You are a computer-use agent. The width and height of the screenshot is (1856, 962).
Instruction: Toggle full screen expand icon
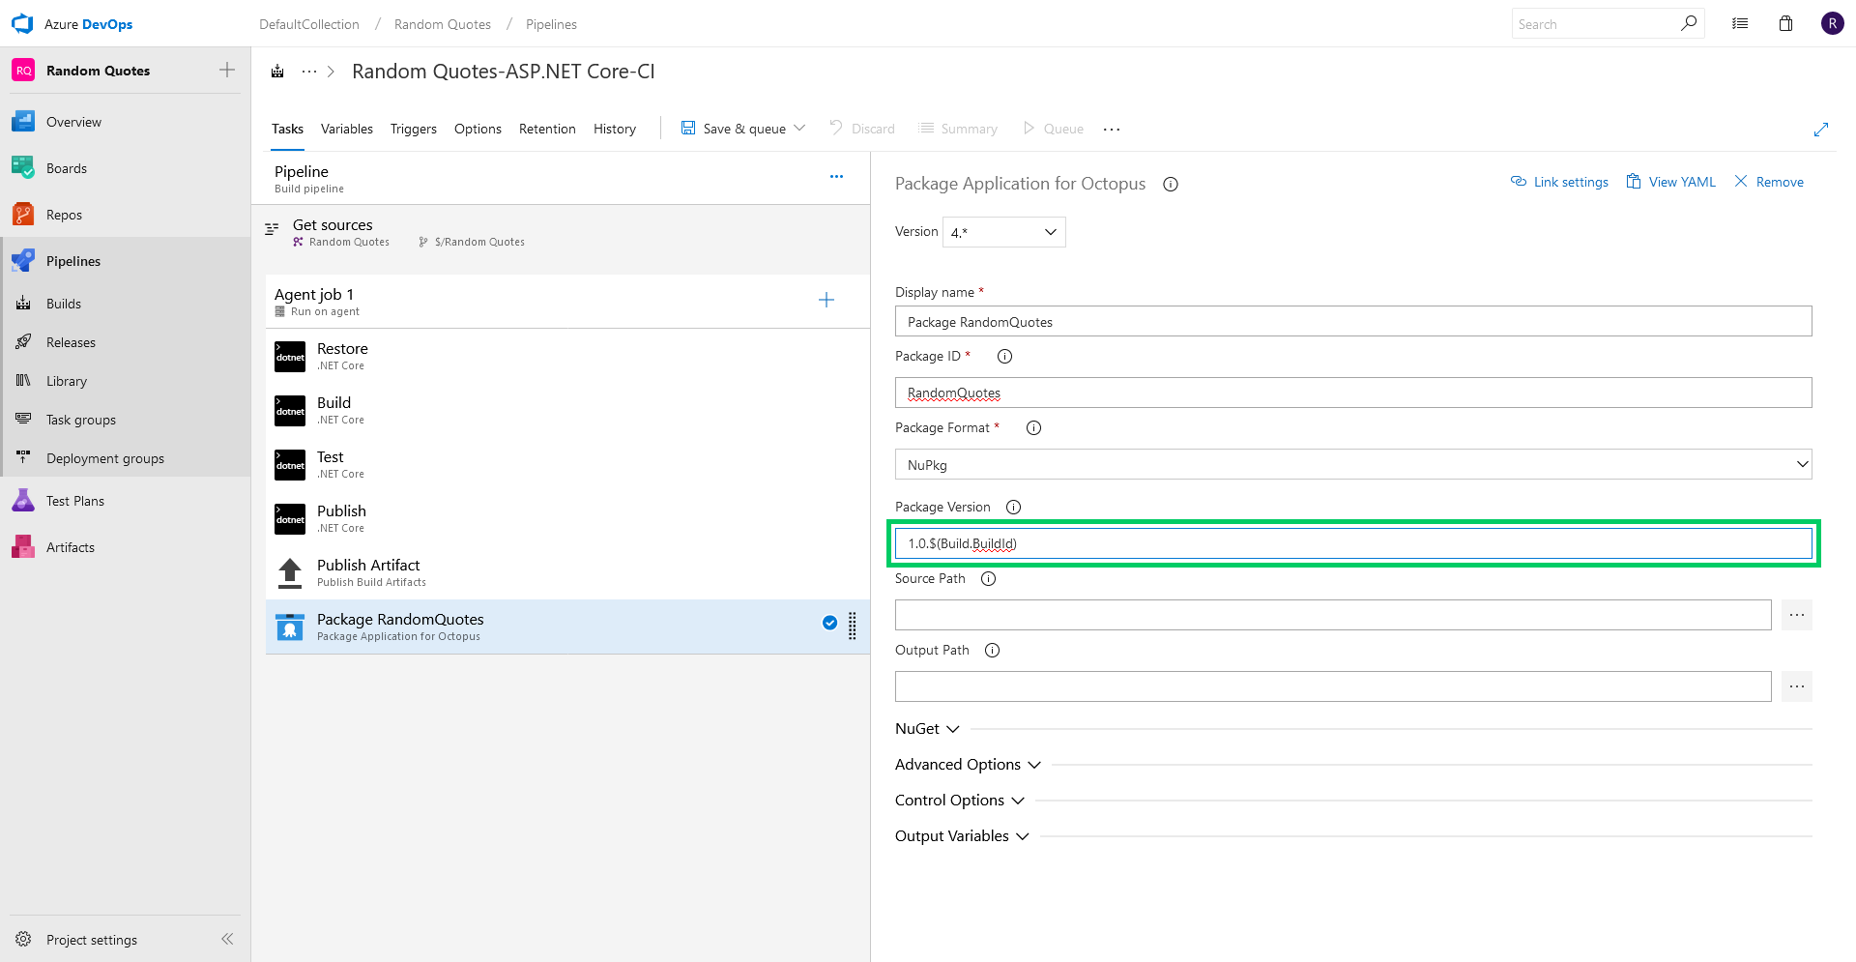[1821, 129]
